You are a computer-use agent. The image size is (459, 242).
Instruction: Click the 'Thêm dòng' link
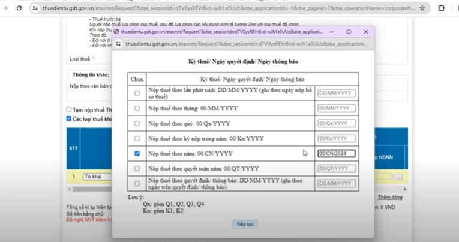pos(390,197)
